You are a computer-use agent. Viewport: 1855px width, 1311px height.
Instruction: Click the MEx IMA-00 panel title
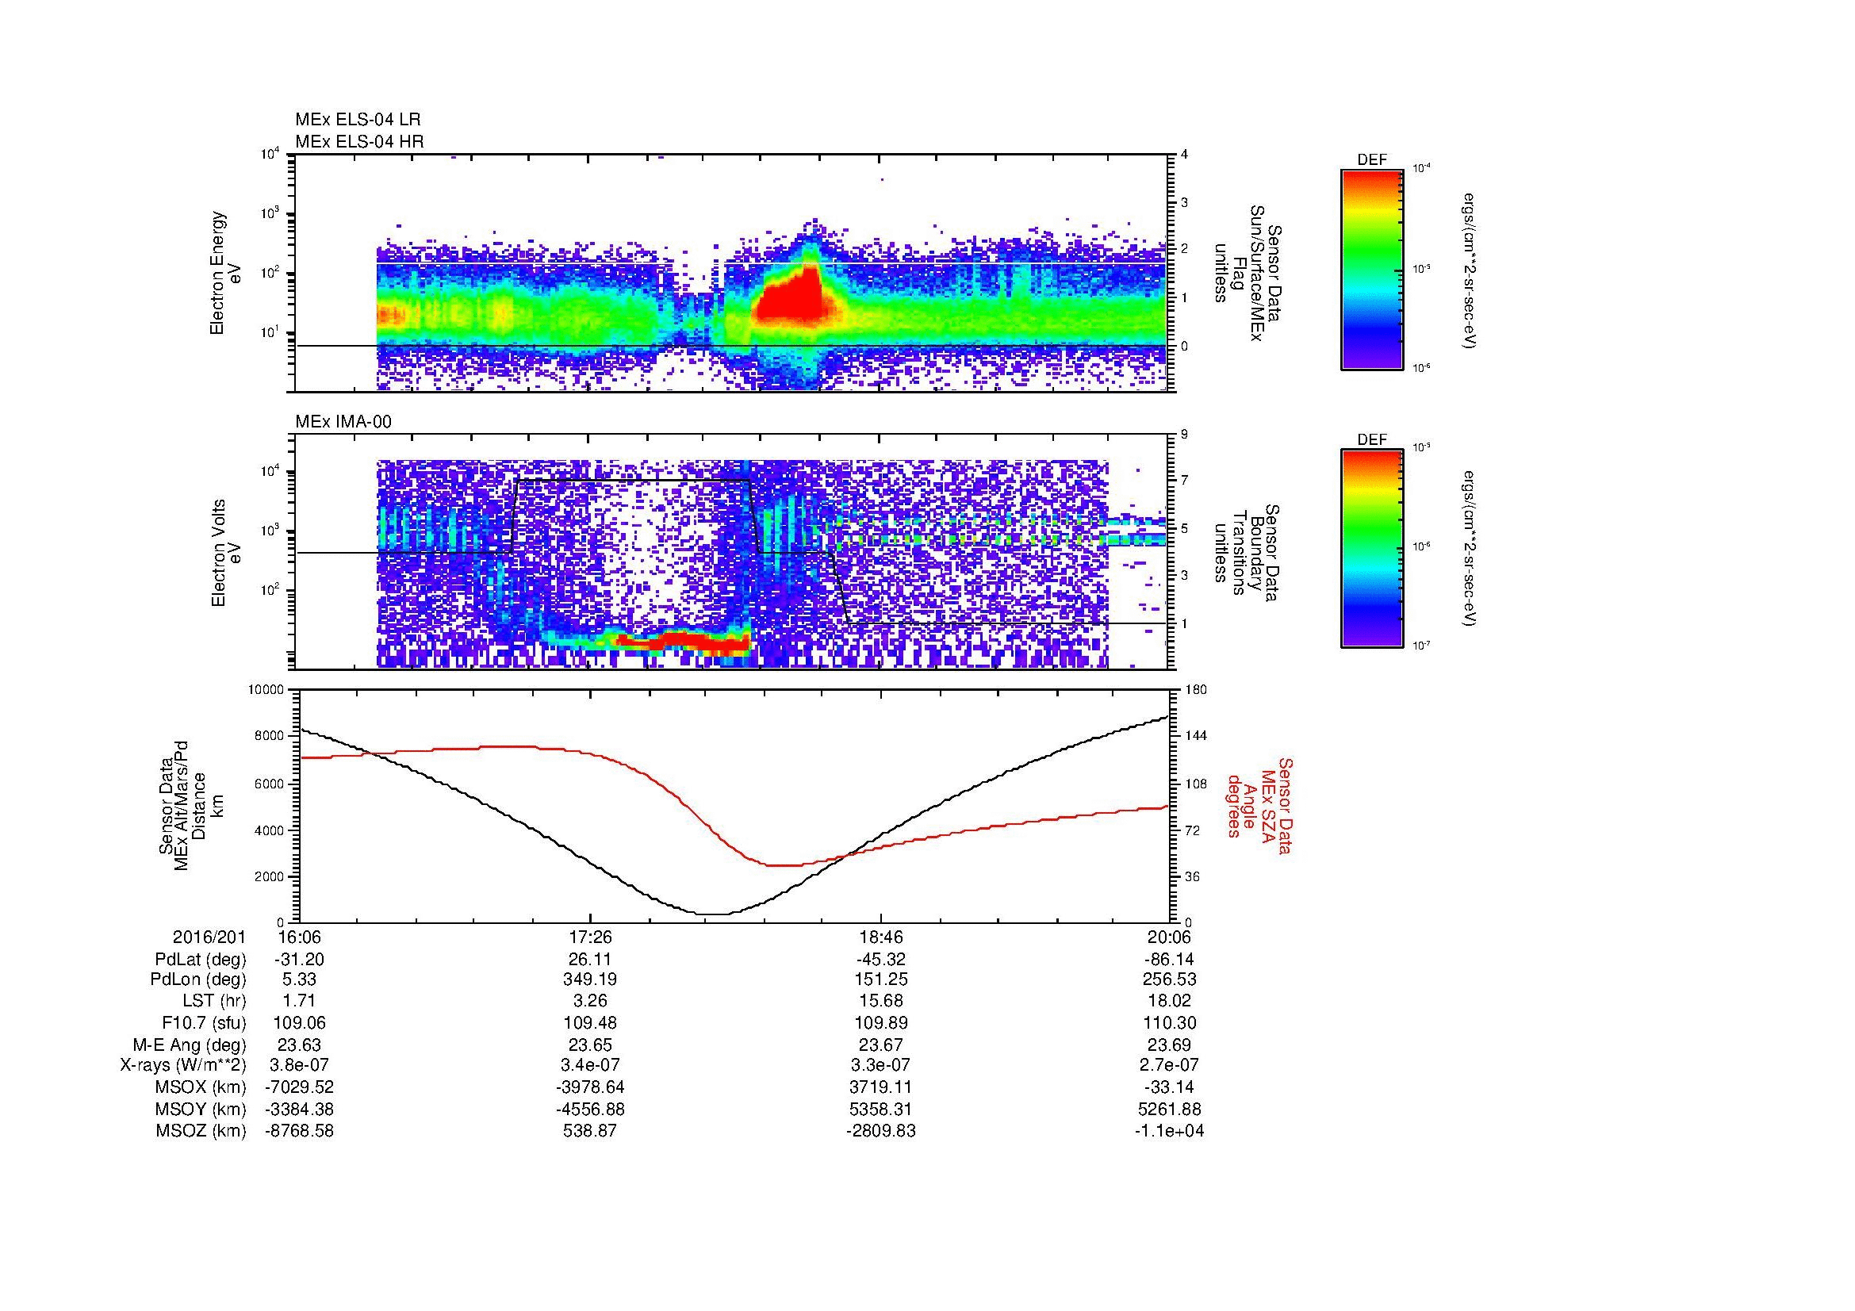tap(343, 422)
